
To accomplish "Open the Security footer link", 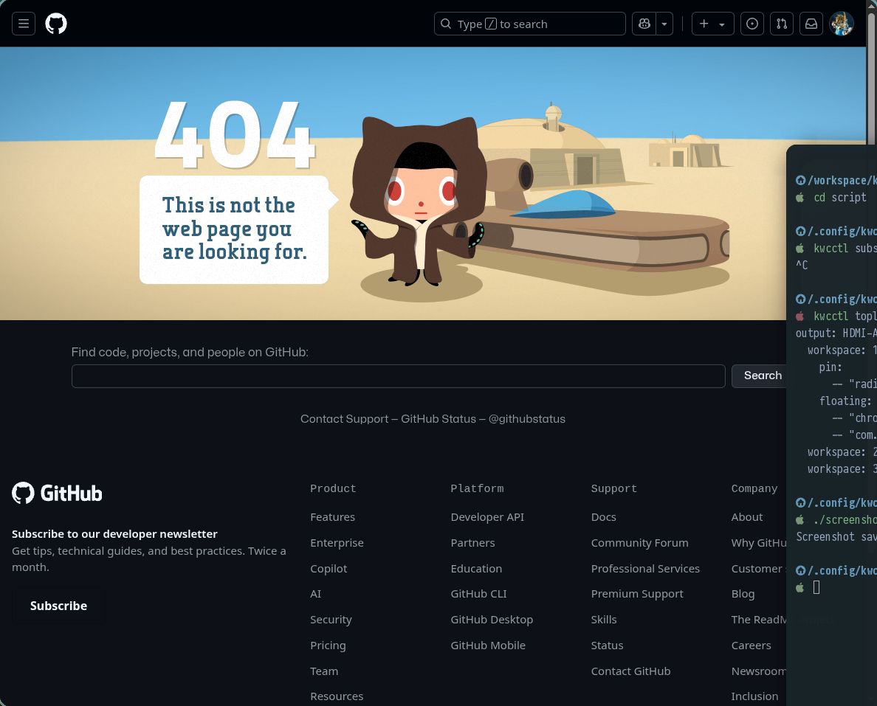I will point(331,620).
